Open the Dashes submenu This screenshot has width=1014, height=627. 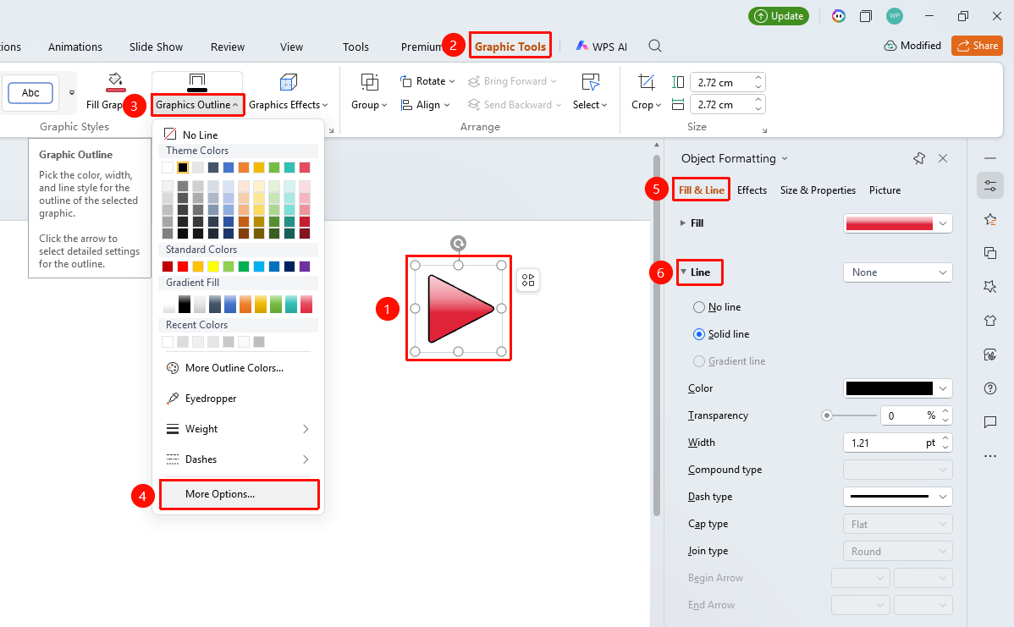click(238, 459)
